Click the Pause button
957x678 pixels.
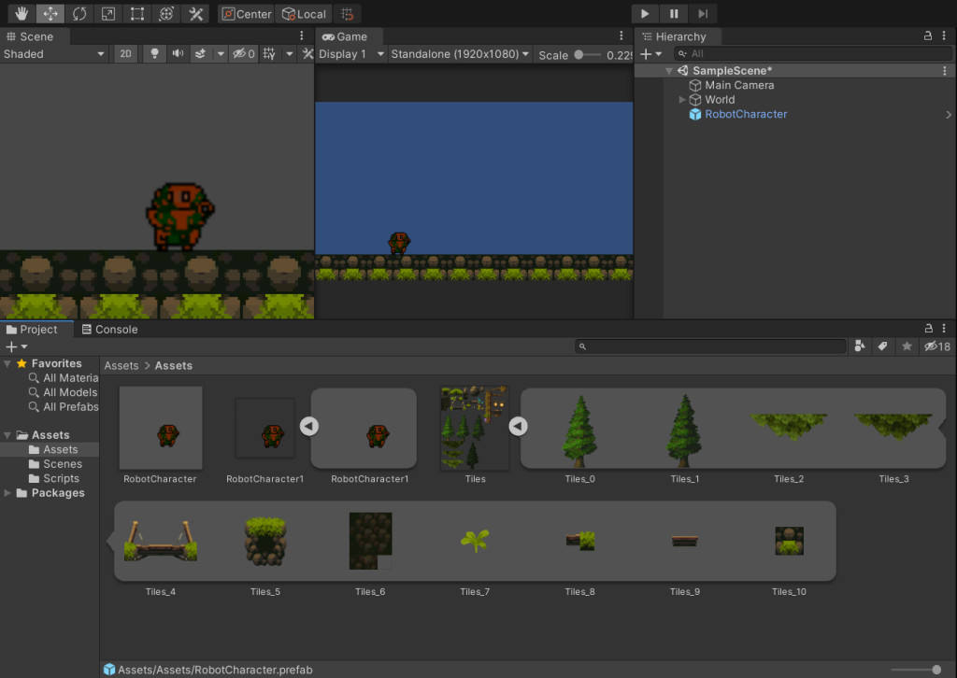pos(674,14)
